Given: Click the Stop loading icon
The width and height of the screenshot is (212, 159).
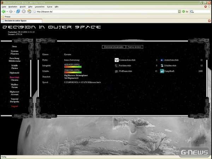Looking at the screenshot, I should [x=24, y=12].
